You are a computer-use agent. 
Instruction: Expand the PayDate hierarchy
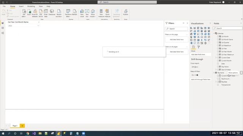click(216, 82)
